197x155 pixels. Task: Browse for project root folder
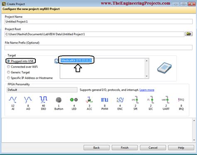(189, 34)
